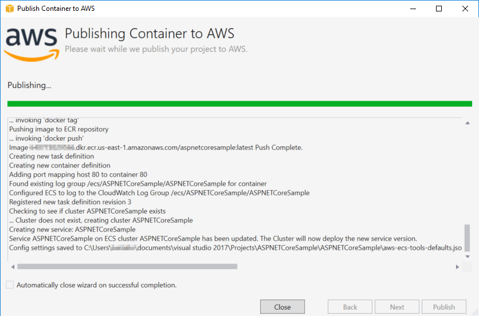479x316 pixels.
Task: Close the dialog using the title bar X
Action: click(465, 9)
